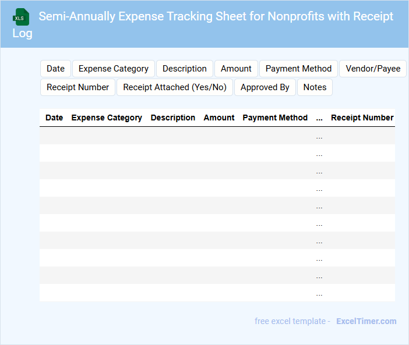Click the Payment Method table column header

point(275,118)
